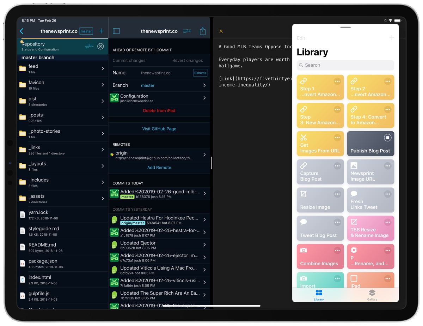Screen dimensions: 423x326
Task: Open the favicon folder
Action: pos(62,85)
